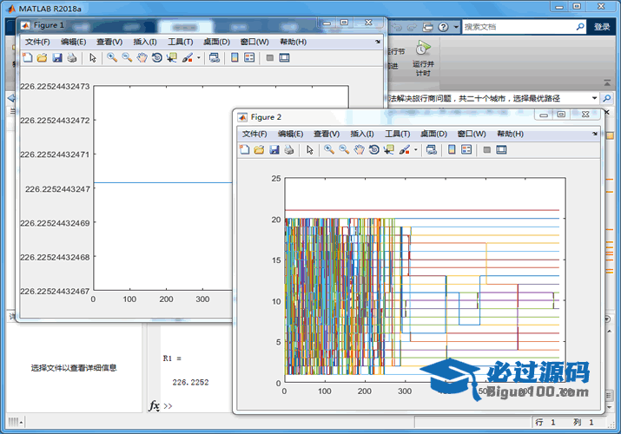Click Save icon in Figure 1 toolbar
The image size is (621, 434).
tap(57, 58)
